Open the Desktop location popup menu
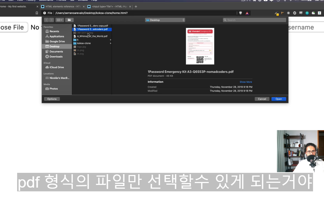Image resolution: width=324 pixels, height=197 pixels. coord(165,20)
